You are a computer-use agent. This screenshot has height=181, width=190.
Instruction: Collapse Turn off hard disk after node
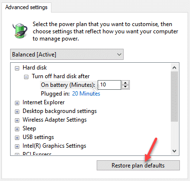tap(26, 77)
